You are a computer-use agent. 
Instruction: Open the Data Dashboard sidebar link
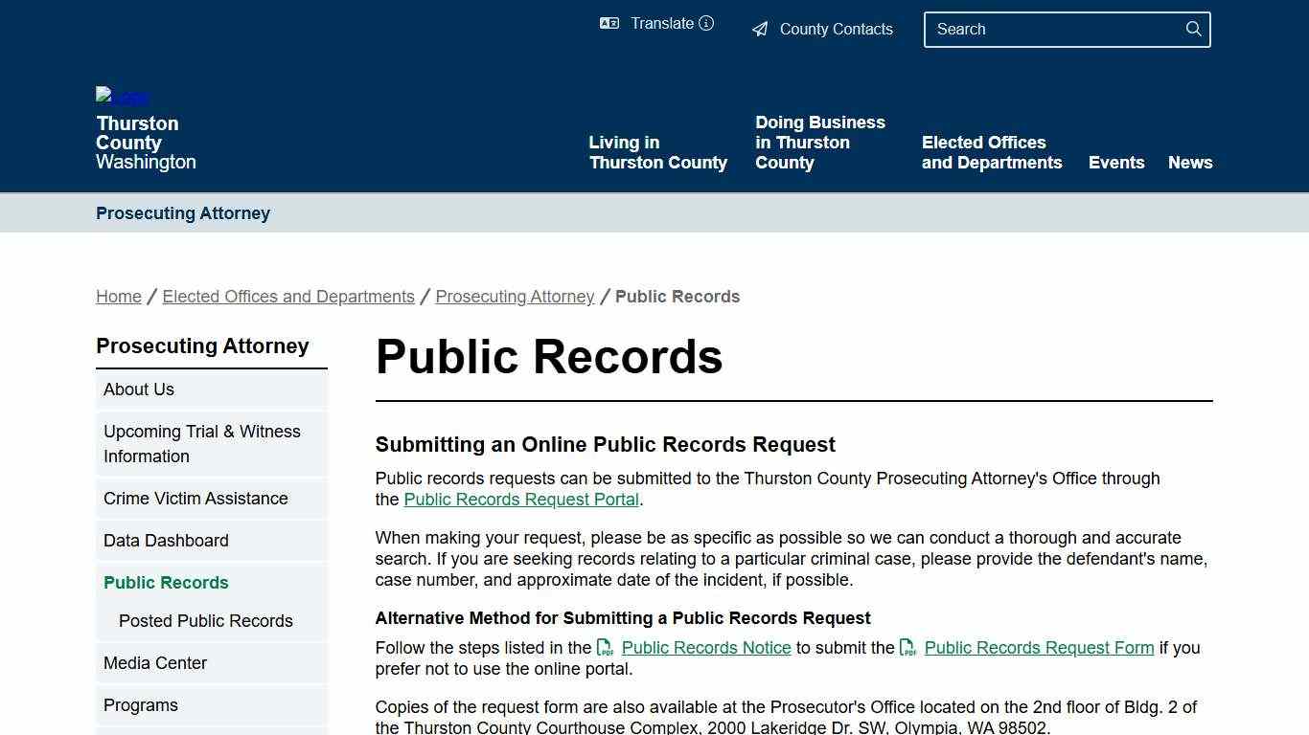click(166, 540)
